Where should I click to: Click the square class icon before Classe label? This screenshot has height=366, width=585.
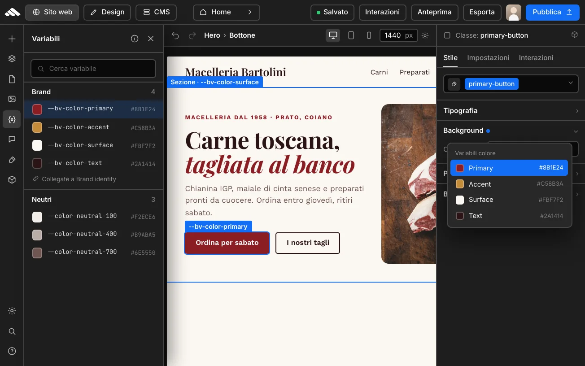447,35
